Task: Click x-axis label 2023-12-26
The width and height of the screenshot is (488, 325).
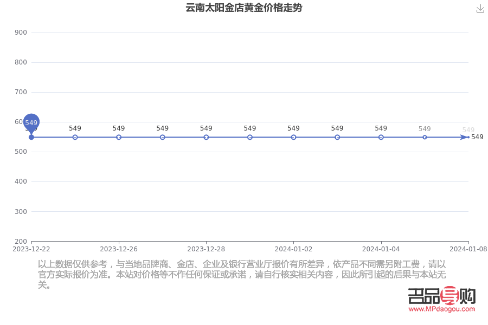Action: click(x=119, y=249)
